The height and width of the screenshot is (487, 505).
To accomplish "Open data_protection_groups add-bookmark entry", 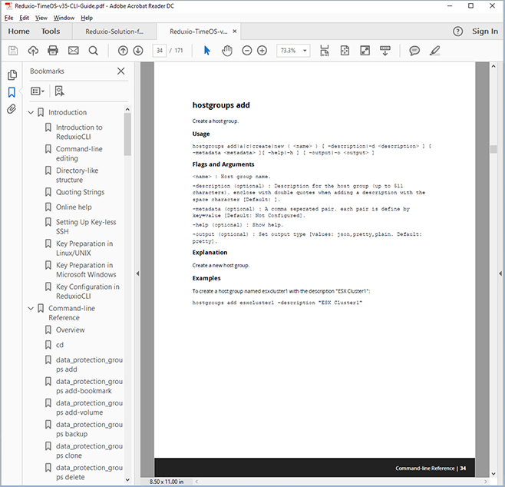I will click(89, 386).
